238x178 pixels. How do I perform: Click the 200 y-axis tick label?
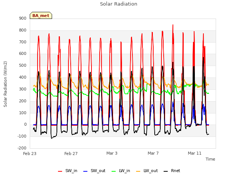pos(23,101)
